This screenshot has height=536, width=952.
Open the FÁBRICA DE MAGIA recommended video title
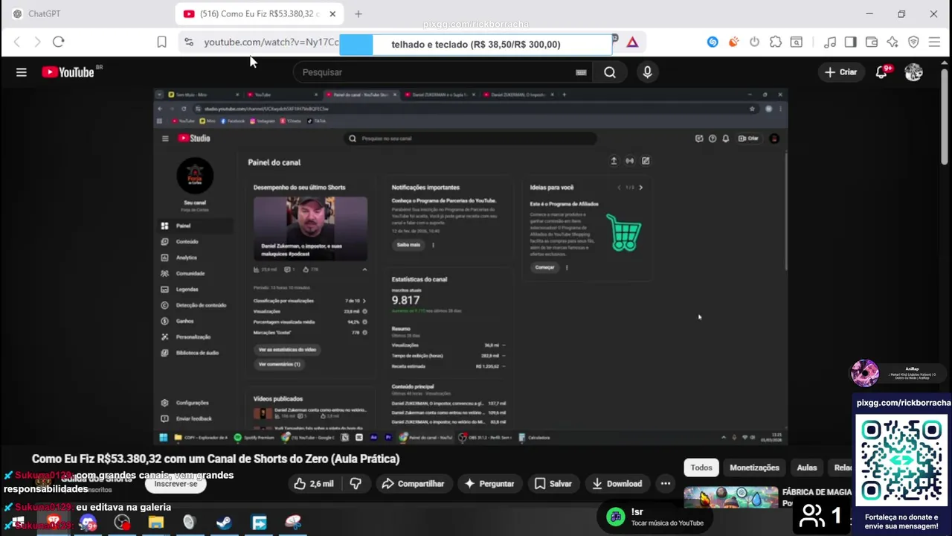pyautogui.click(x=817, y=492)
